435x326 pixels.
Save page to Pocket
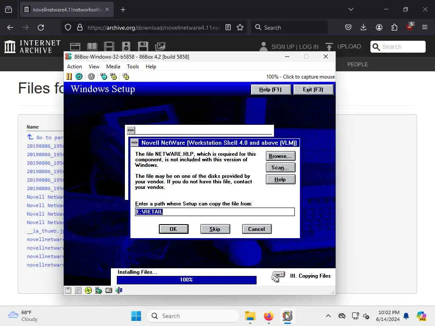(x=348, y=28)
